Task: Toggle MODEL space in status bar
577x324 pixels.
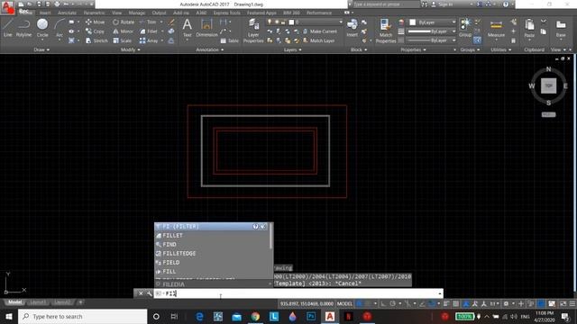Action: [x=344, y=304]
